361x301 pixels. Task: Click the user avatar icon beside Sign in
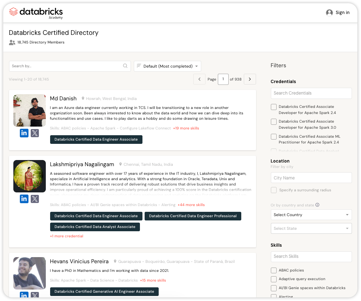(329, 12)
